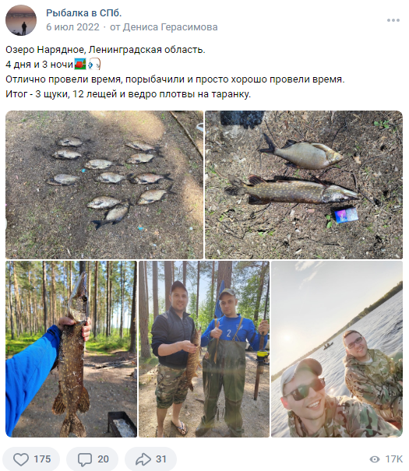The height and width of the screenshot is (471, 409).
Task: Click the tent emoji in post text
Action: [80, 65]
